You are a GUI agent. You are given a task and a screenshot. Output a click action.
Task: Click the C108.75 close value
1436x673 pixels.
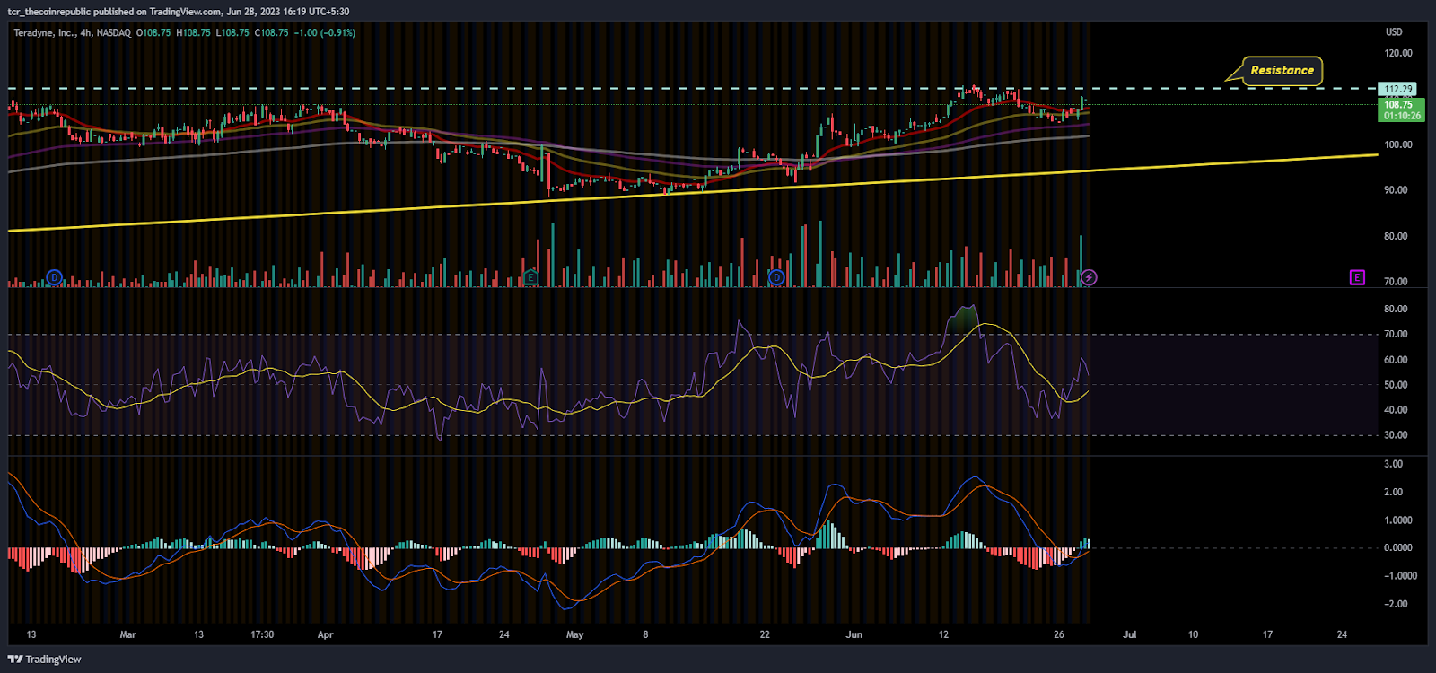pos(272,32)
